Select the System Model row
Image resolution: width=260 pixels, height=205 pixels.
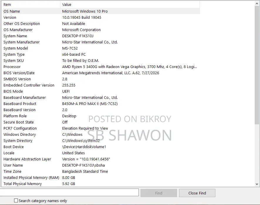pos(101,48)
